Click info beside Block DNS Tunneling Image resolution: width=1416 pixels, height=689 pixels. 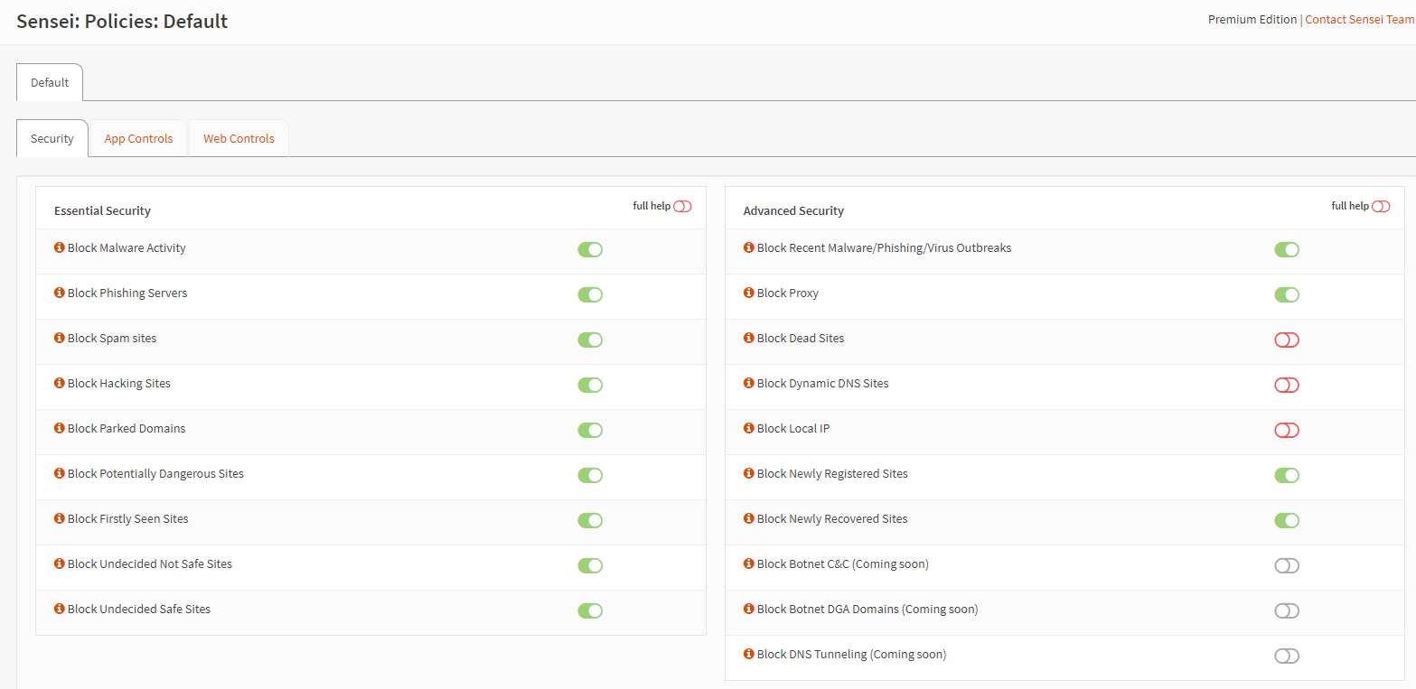[x=748, y=654]
